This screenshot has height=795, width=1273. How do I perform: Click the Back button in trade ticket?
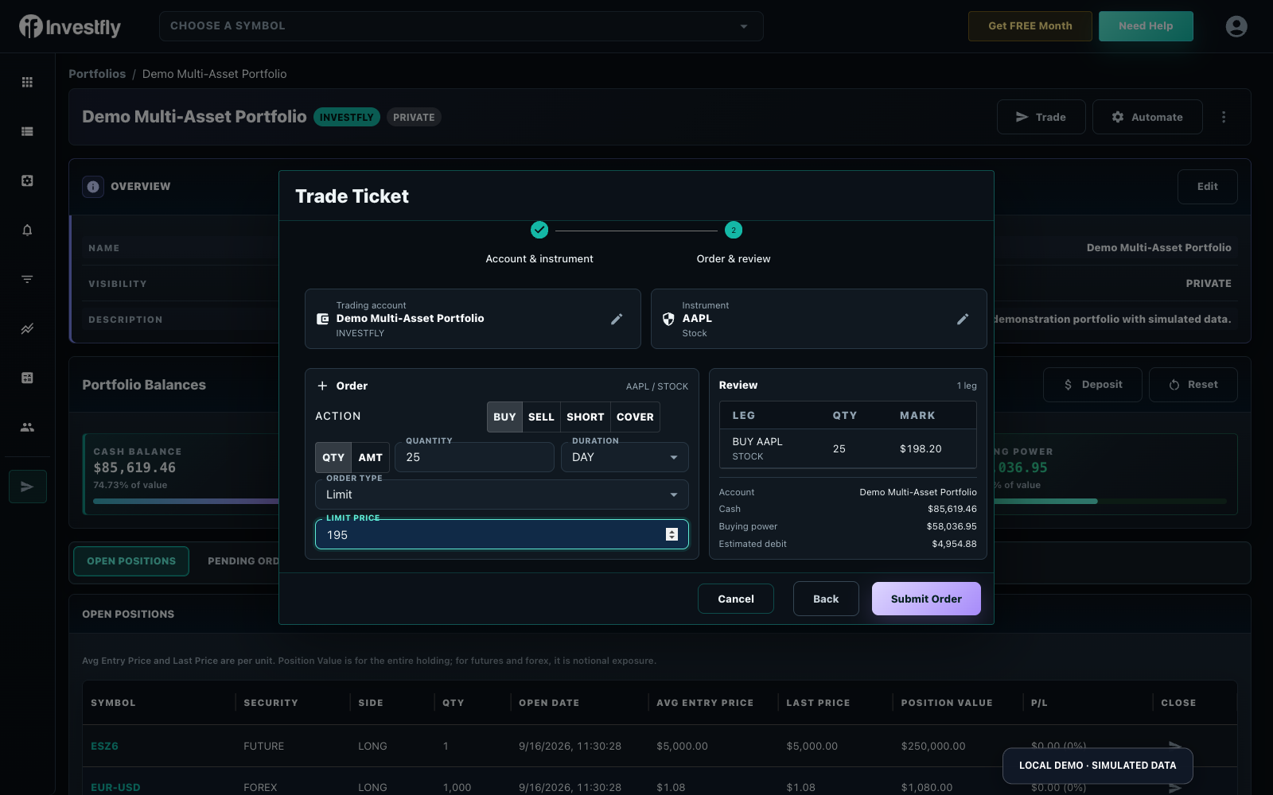826,599
